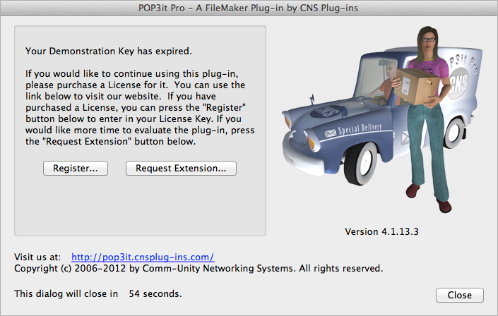Click the van's front wheel
Viewport: 498px width, 316px height.
361,164
